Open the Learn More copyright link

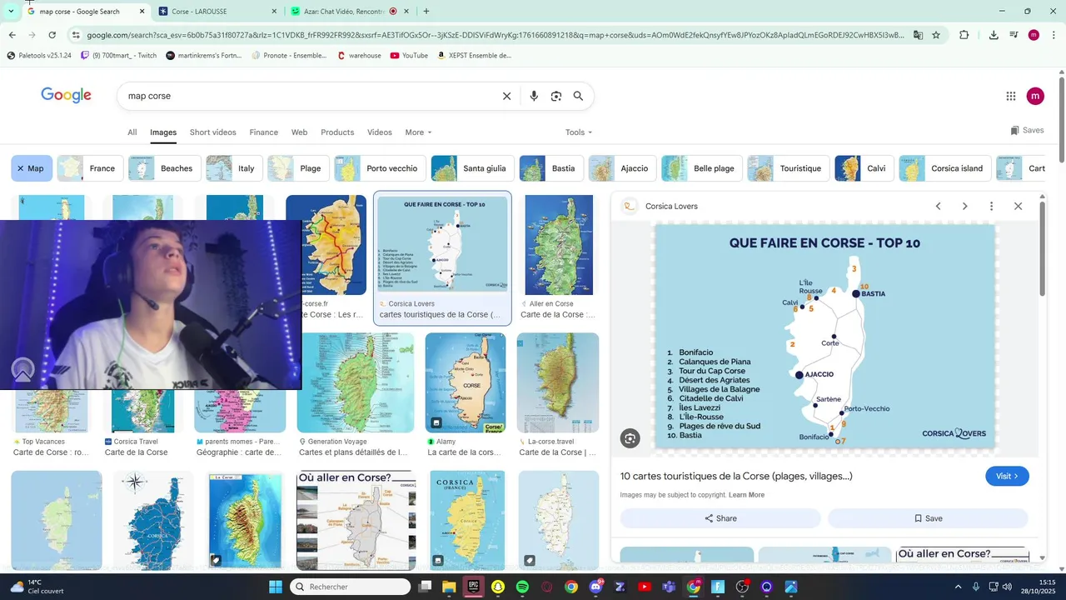(746, 495)
